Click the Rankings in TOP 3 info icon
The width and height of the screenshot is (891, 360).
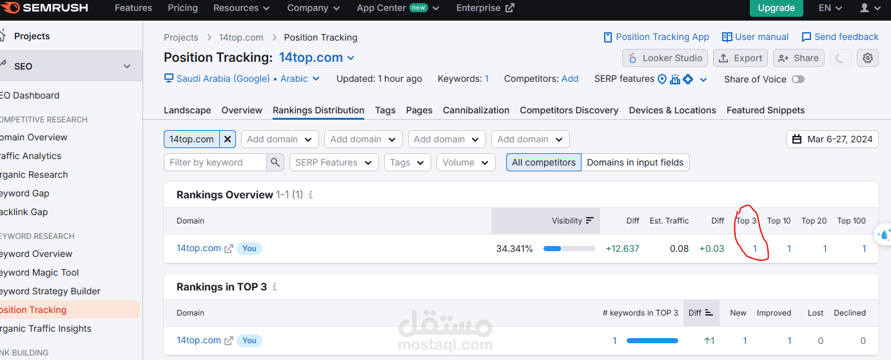tap(275, 287)
